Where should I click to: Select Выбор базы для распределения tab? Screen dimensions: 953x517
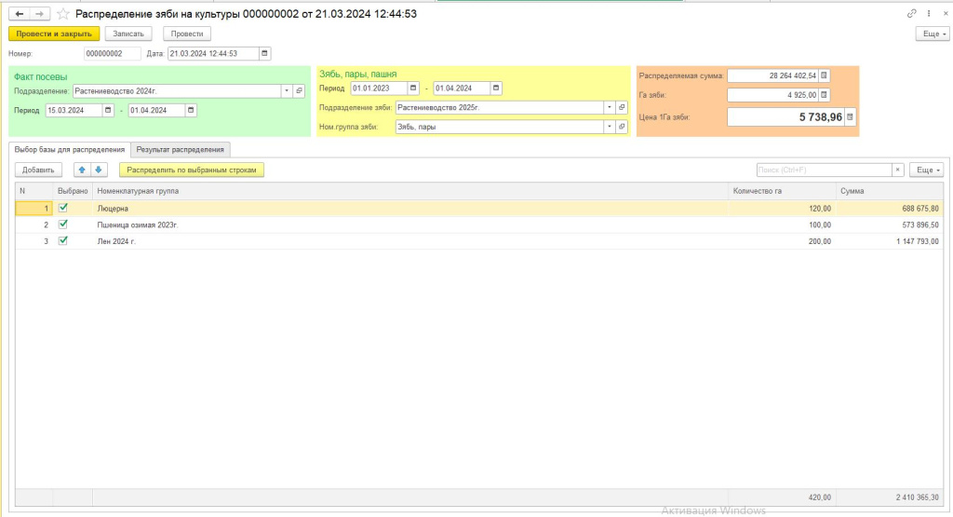click(x=70, y=149)
